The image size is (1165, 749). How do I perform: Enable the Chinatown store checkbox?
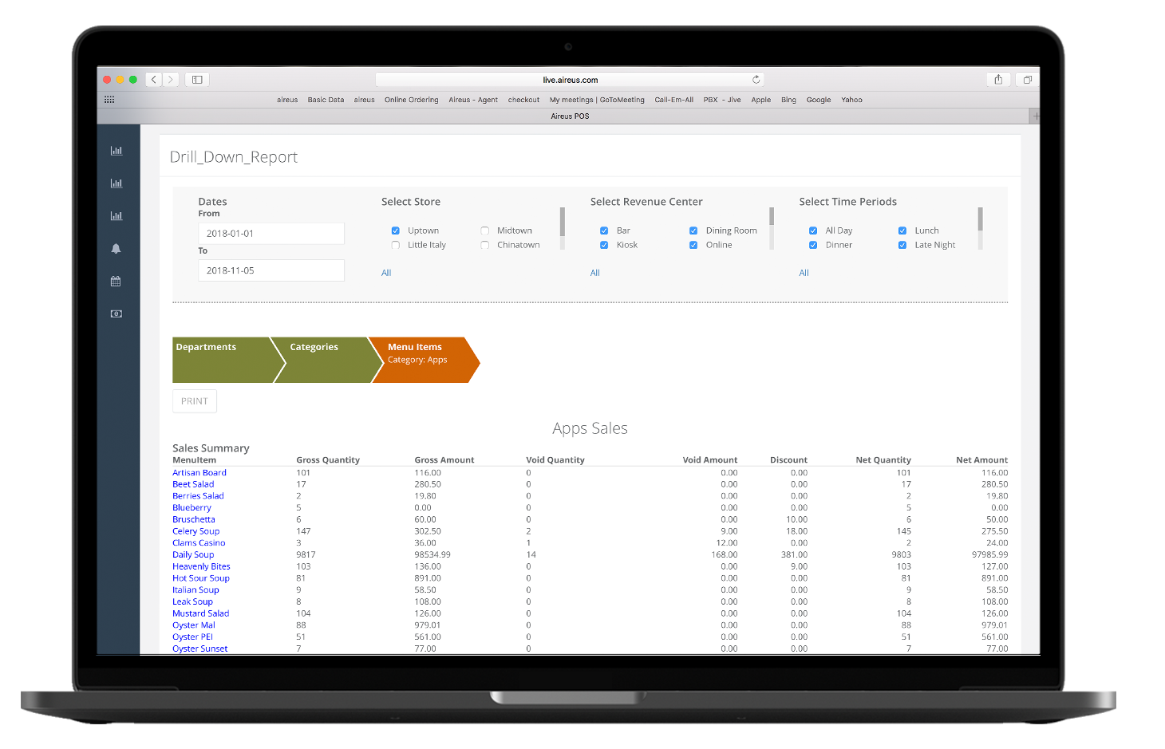coord(484,245)
